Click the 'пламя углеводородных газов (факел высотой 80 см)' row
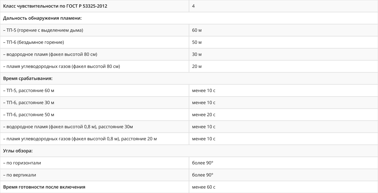The height and width of the screenshot is (193, 378). pos(94,66)
